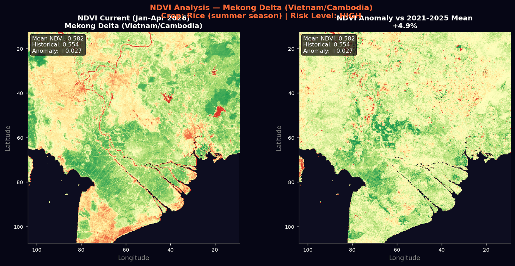
Task: Click longitude tick '60' on anomaly plot
Action: 397,250
